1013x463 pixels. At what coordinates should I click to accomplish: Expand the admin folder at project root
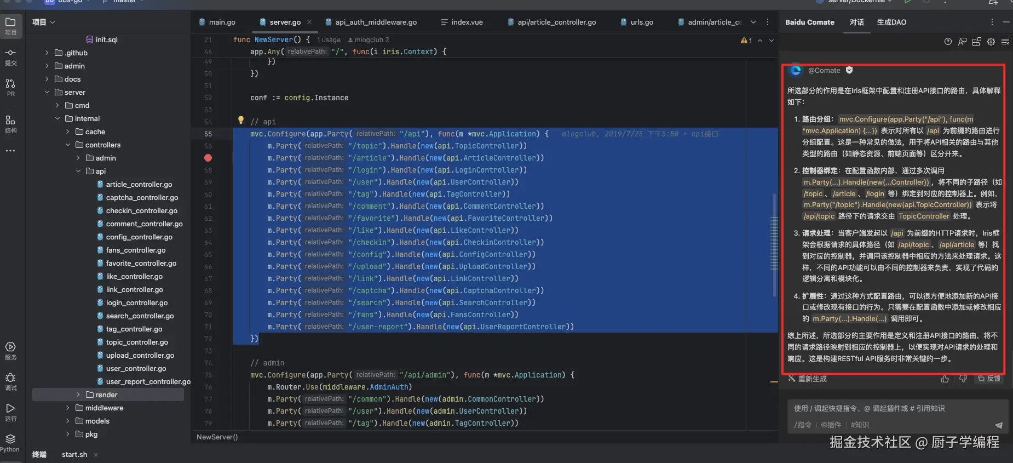click(47, 66)
